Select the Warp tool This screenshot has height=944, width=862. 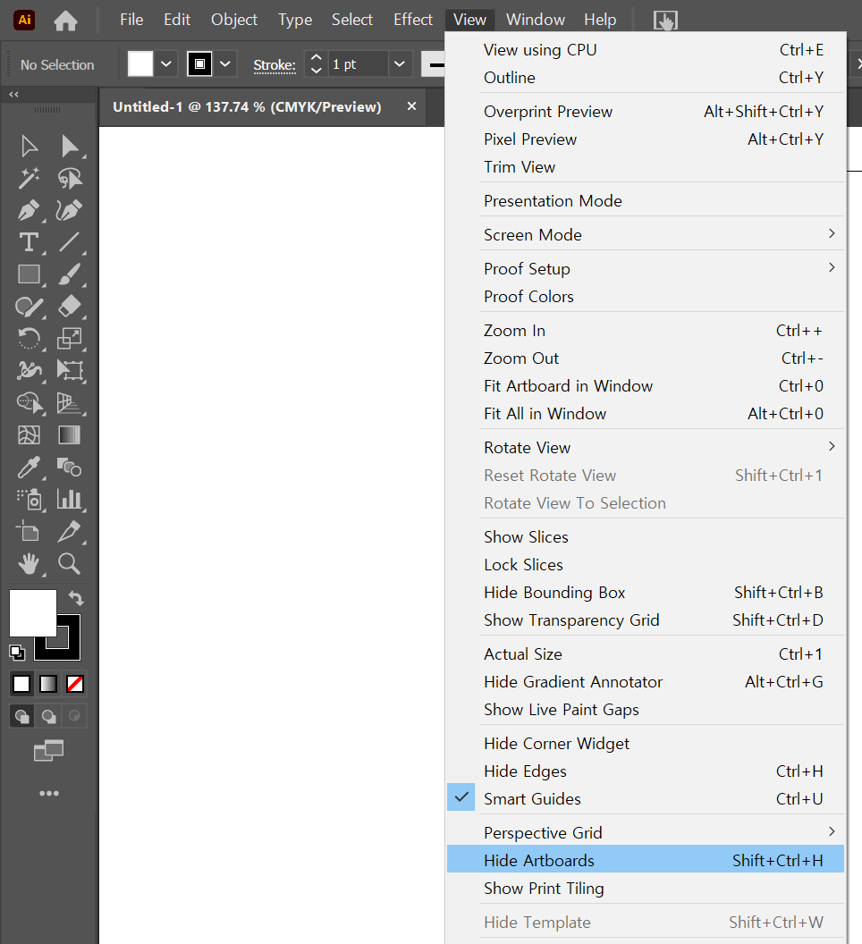29,370
